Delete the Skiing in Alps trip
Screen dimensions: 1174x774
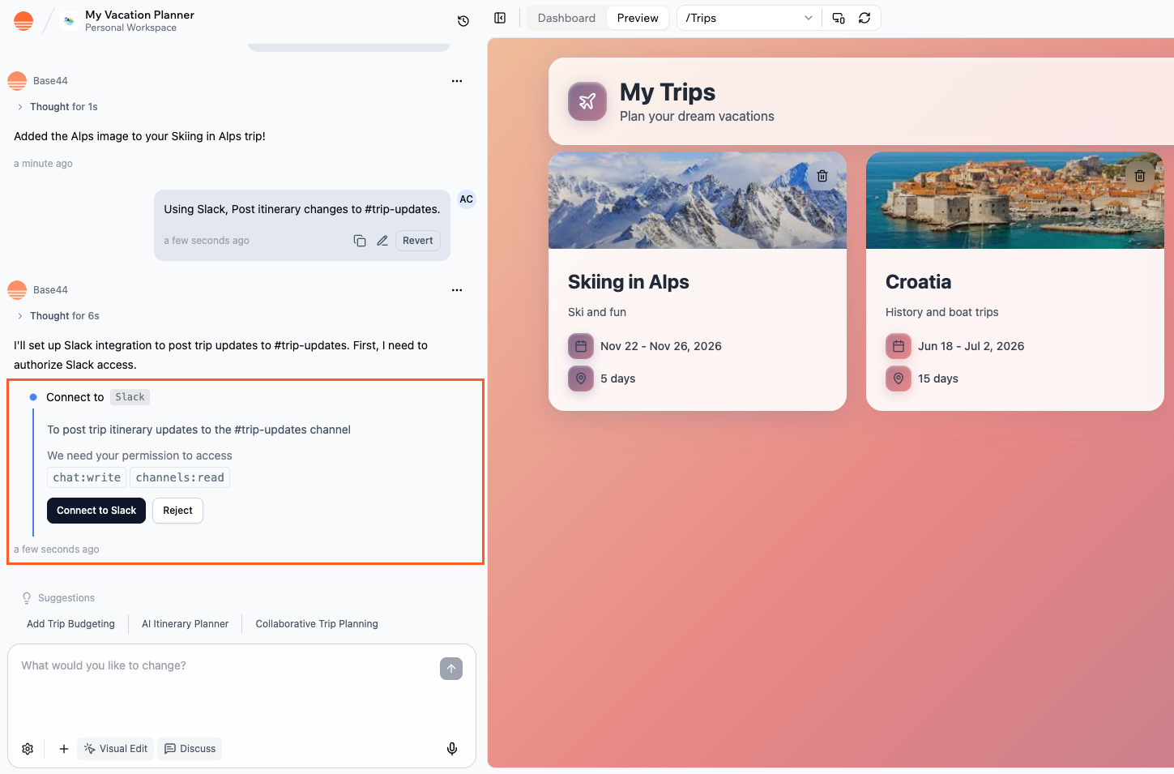[x=822, y=175]
